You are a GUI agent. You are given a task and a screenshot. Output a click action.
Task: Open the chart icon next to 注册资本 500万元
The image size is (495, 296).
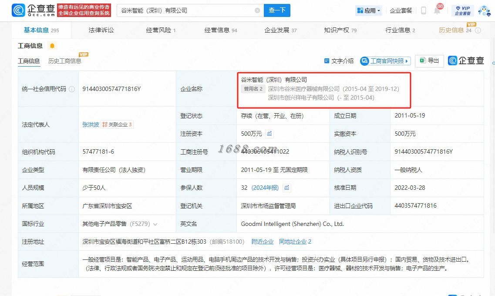[269, 134]
